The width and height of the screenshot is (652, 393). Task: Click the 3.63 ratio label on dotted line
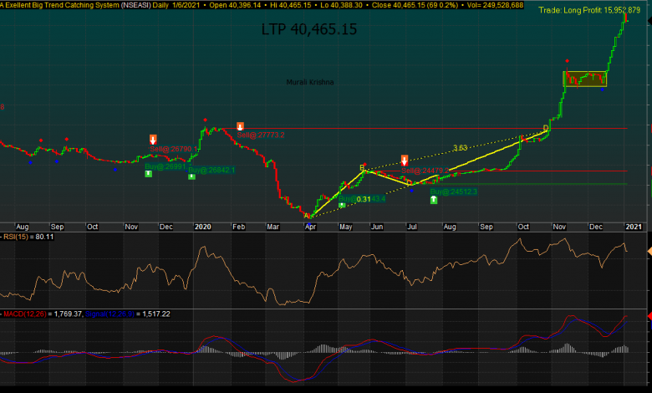click(460, 148)
